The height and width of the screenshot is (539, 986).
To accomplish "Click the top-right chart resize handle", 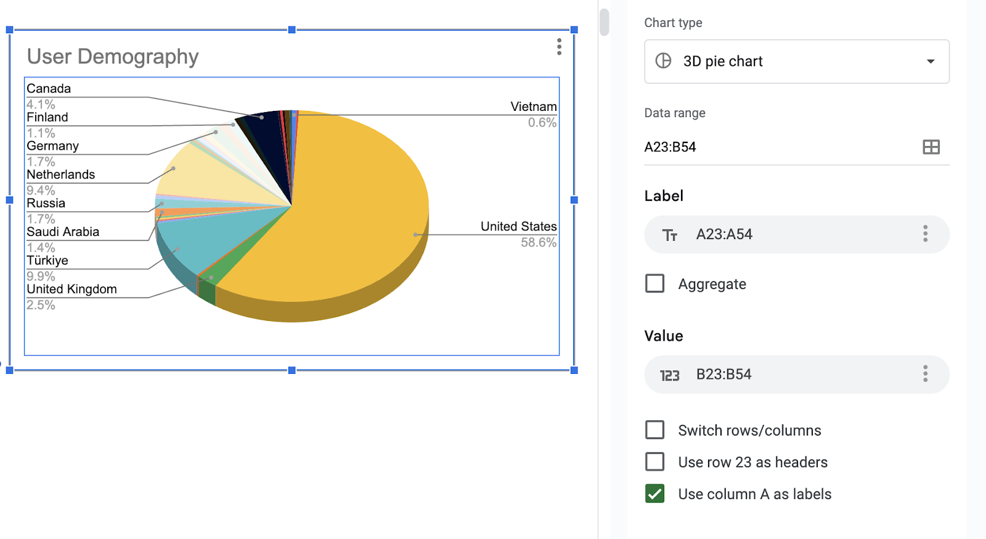I will 574,30.
